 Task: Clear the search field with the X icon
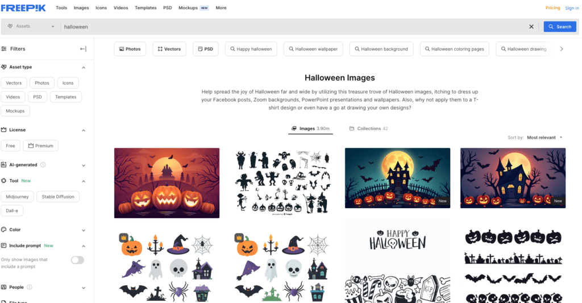point(531,27)
